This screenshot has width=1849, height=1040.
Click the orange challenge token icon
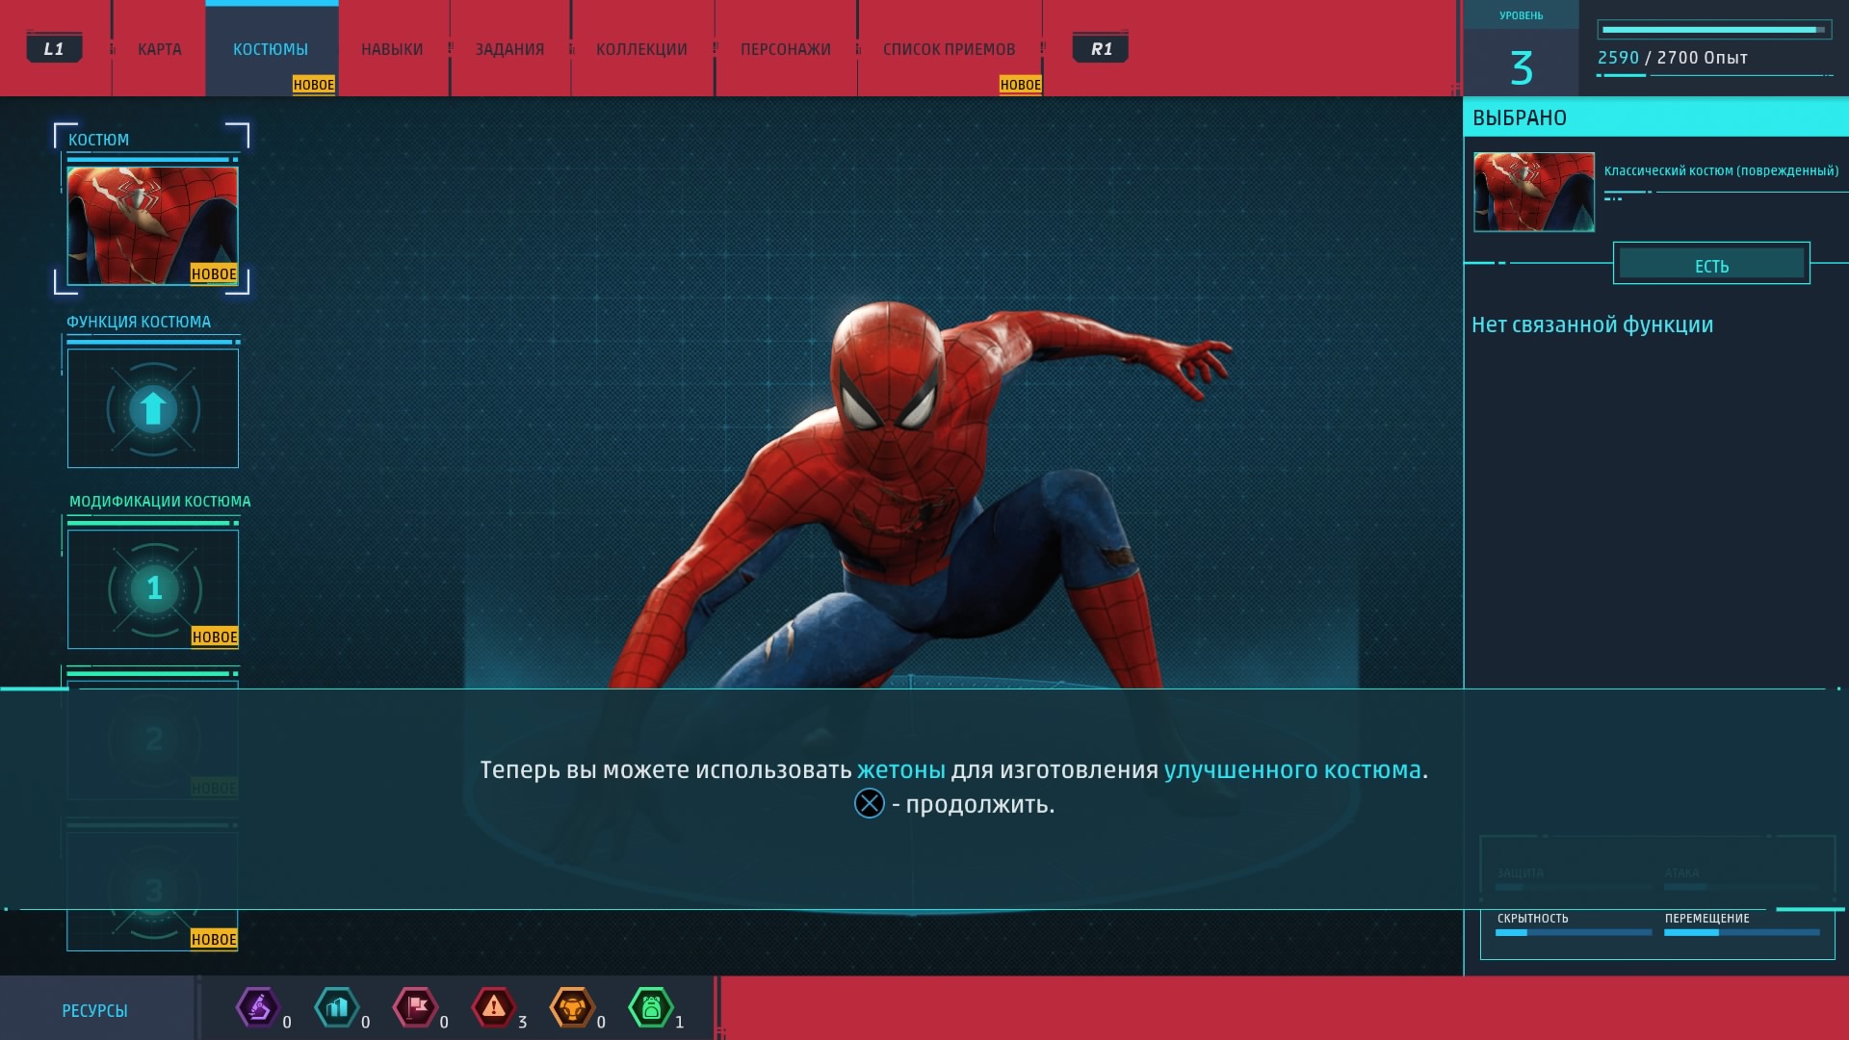(572, 1008)
